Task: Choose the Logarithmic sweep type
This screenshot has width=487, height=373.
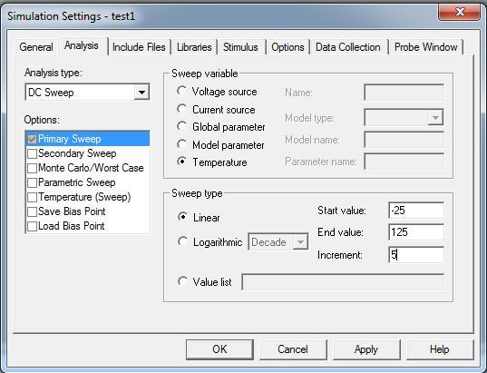Action: pos(182,241)
